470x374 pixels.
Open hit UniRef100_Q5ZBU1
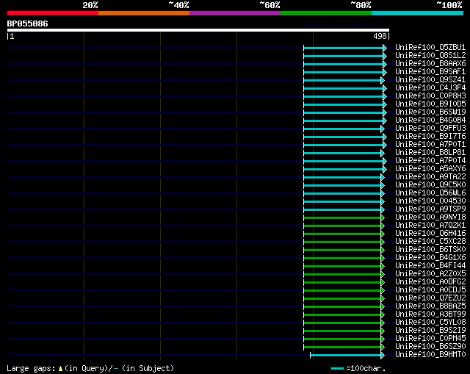click(430, 47)
